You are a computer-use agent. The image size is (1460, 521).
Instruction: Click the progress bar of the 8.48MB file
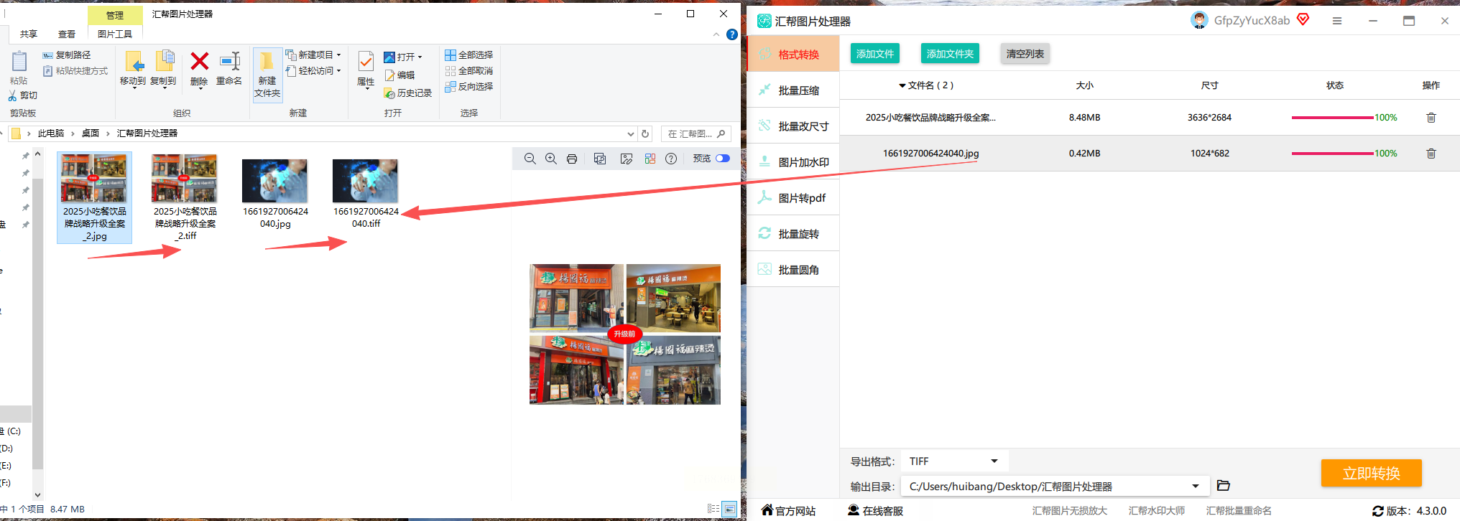click(x=1332, y=118)
